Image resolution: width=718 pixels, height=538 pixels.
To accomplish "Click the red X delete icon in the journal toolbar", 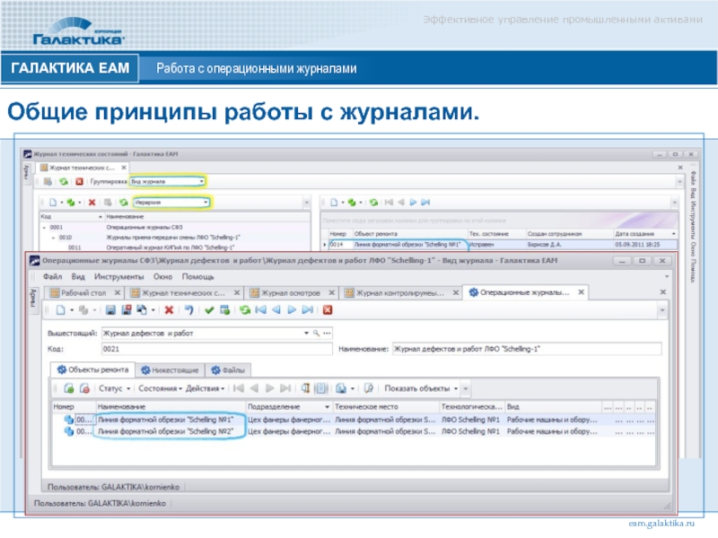I will pos(168,310).
